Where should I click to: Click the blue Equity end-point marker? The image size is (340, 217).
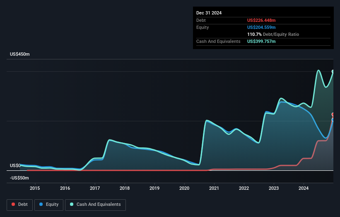[333, 120]
